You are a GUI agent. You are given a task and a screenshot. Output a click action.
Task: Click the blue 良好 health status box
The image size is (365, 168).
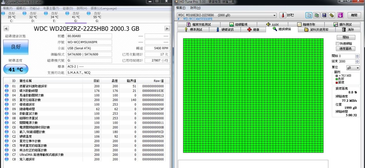pos(16,47)
